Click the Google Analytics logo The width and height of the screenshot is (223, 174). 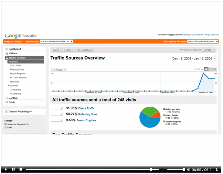(20, 36)
